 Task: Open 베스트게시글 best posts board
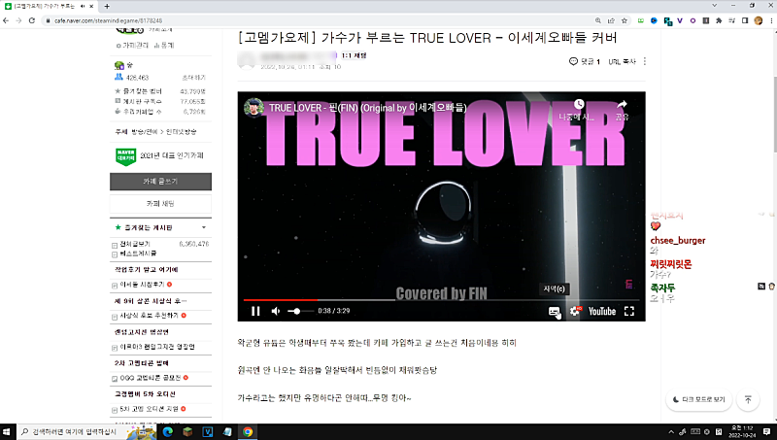(x=138, y=254)
